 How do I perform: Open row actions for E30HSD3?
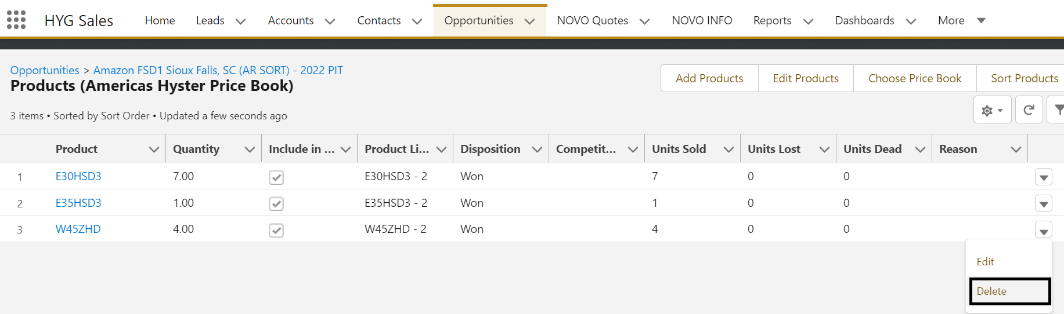tap(1043, 177)
